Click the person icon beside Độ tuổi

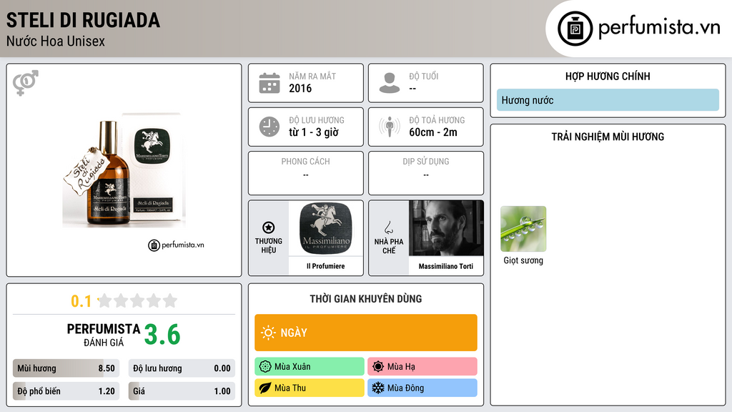click(390, 83)
